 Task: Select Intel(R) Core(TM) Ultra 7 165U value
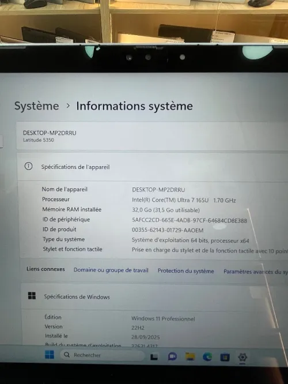click(x=184, y=200)
